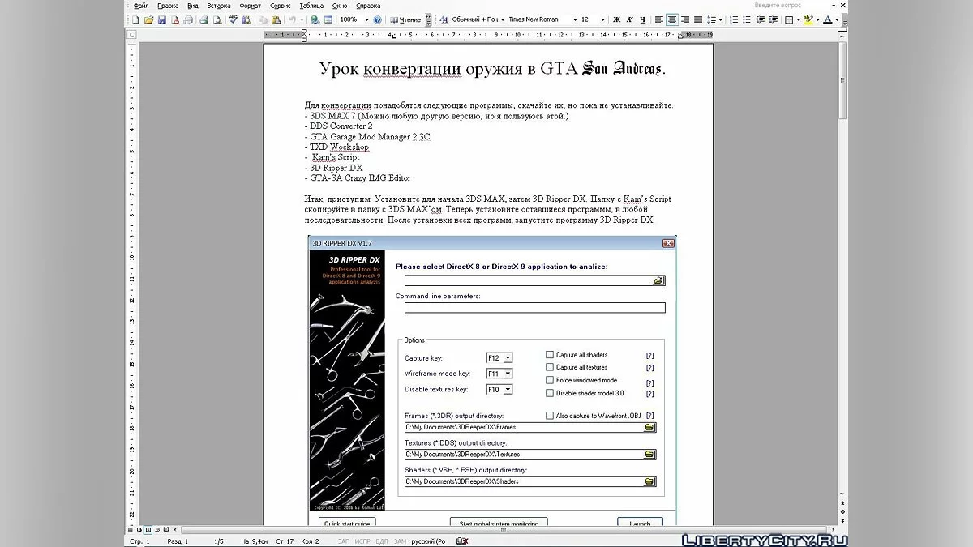Print the document using the printer icon
This screenshot has height=547, width=973.
[204, 19]
